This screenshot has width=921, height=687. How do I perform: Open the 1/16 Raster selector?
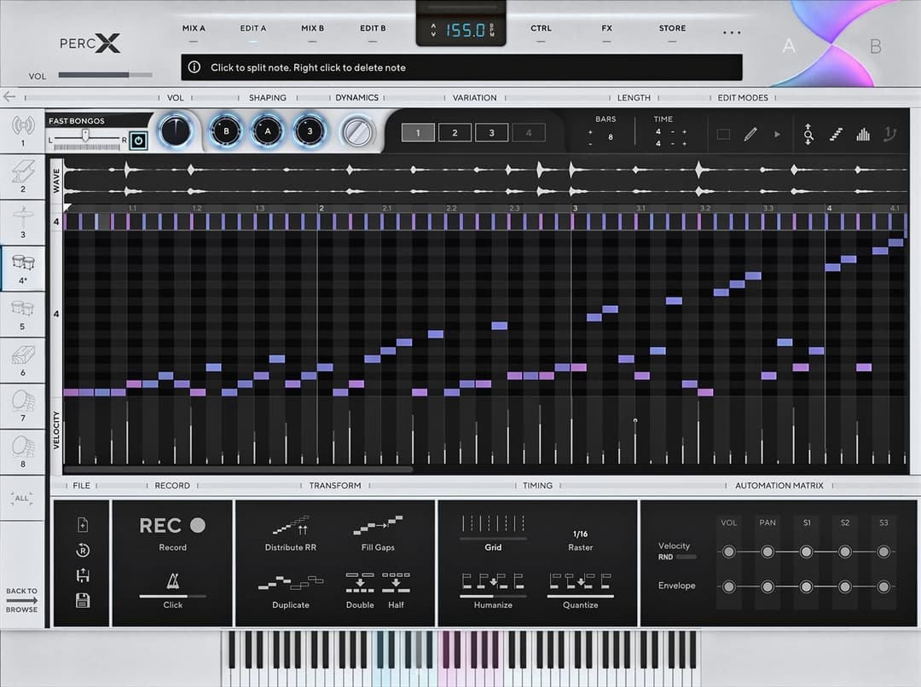click(580, 535)
